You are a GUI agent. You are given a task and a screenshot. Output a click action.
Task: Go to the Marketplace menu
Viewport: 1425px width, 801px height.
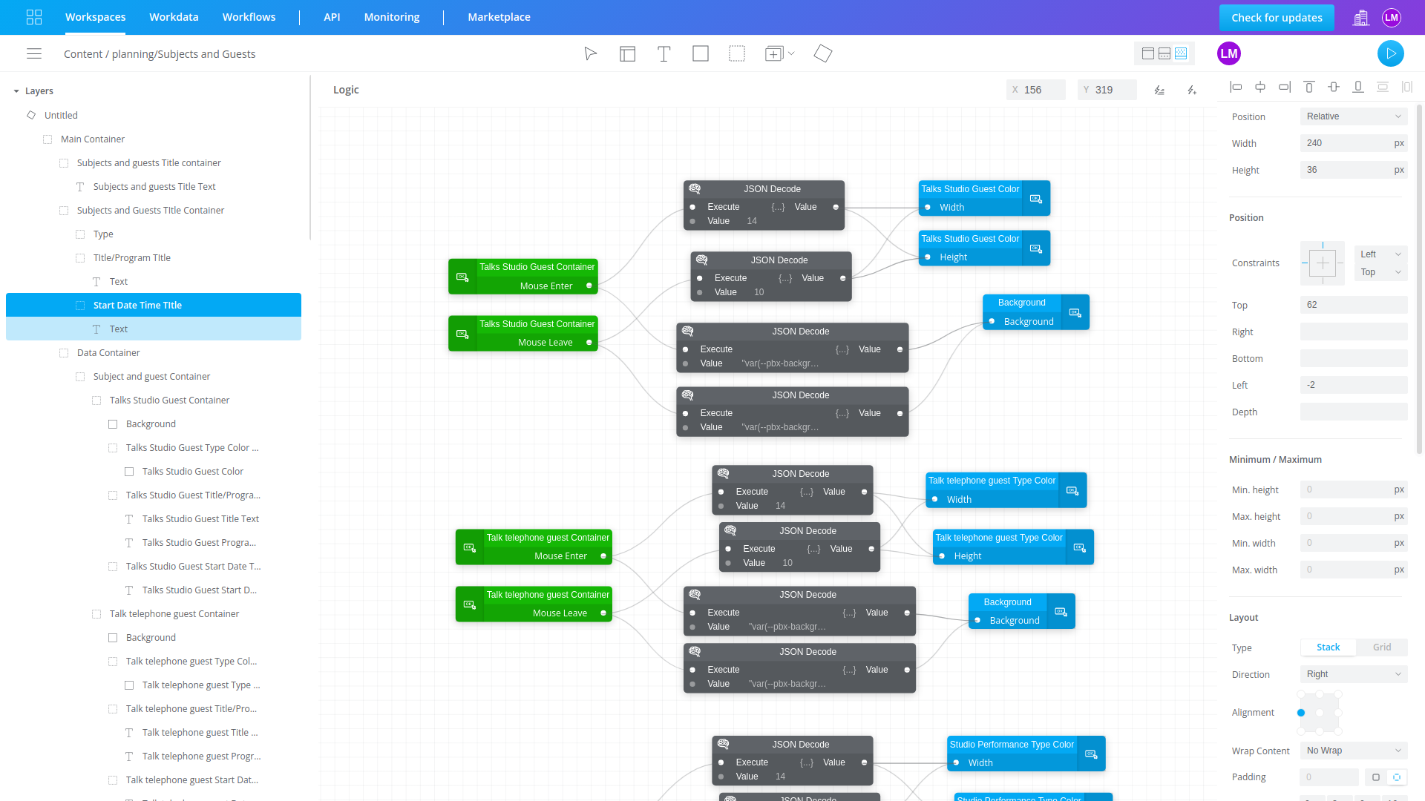(x=499, y=17)
